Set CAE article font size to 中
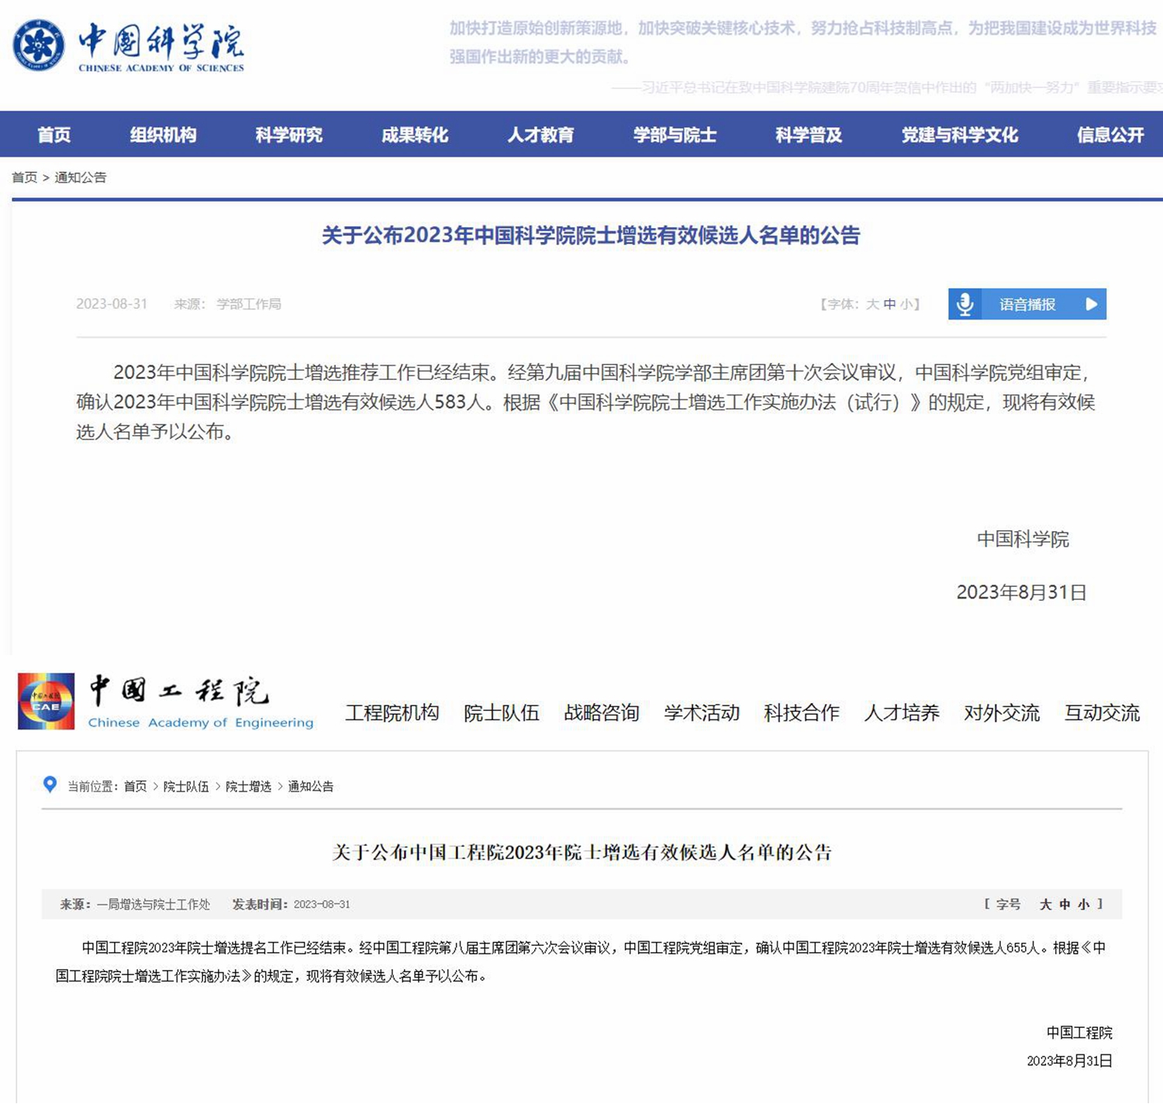The width and height of the screenshot is (1163, 1104). tap(1065, 904)
